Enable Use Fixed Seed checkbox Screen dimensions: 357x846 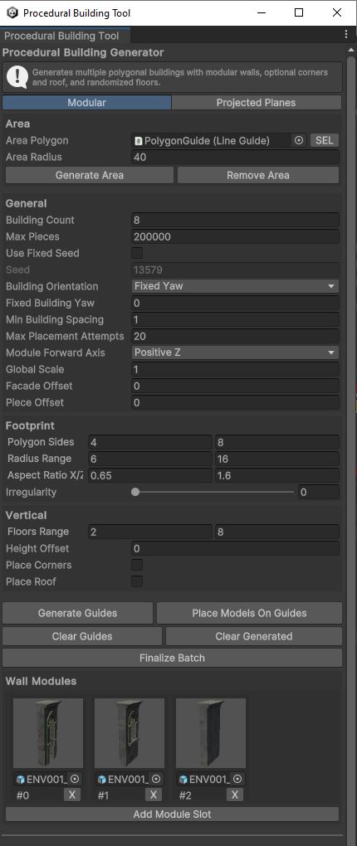pyautogui.click(x=137, y=253)
